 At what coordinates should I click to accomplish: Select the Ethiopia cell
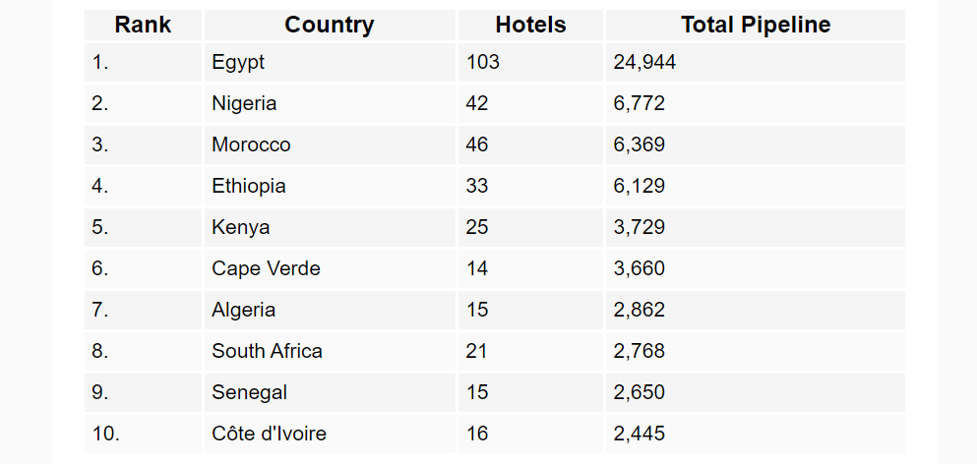tap(330, 186)
